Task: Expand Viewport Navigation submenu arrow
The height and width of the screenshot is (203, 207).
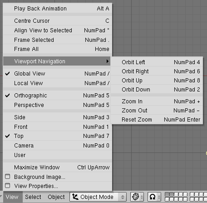Action: (108, 61)
